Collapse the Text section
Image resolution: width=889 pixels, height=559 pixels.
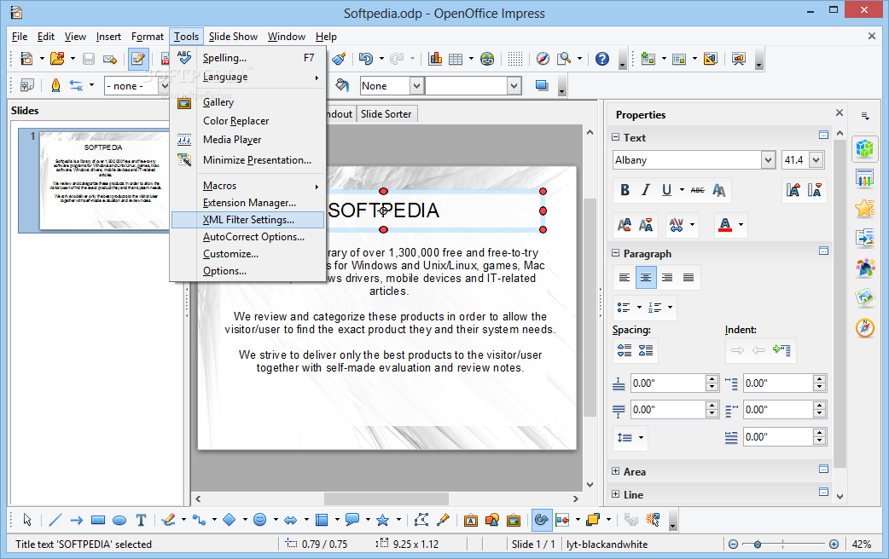coord(616,138)
